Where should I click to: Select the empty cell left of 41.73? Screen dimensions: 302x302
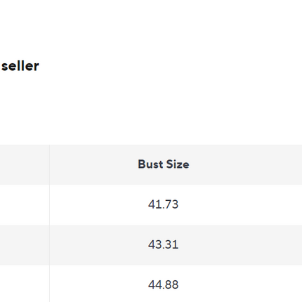click(x=25, y=205)
